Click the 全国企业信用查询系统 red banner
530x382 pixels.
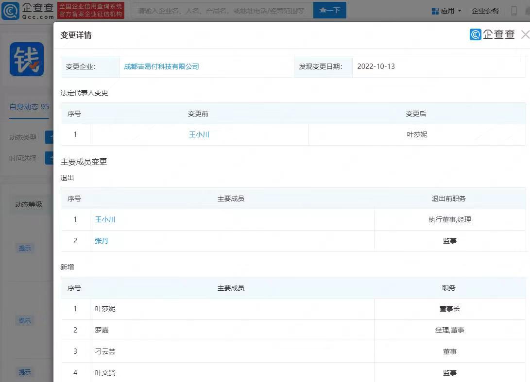point(90,11)
